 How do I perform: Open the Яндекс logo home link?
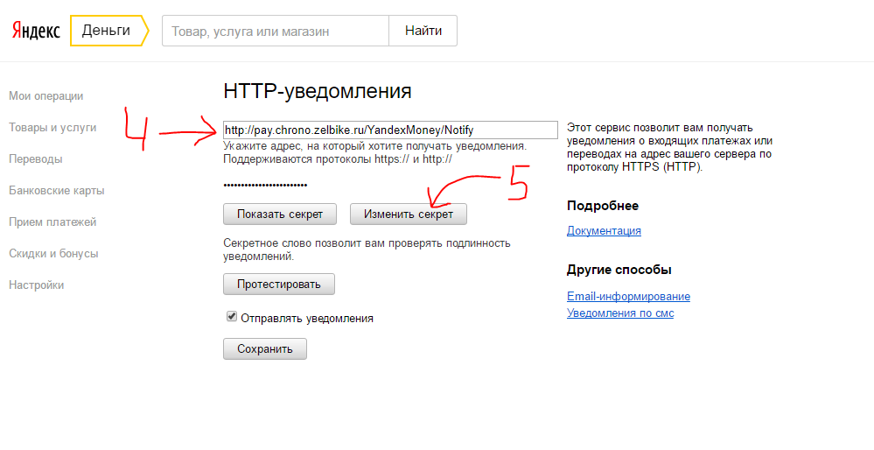pyautogui.click(x=36, y=31)
